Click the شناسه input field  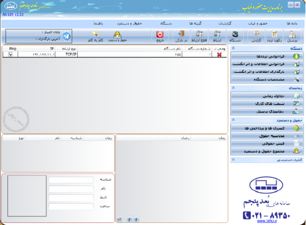[71, 180]
